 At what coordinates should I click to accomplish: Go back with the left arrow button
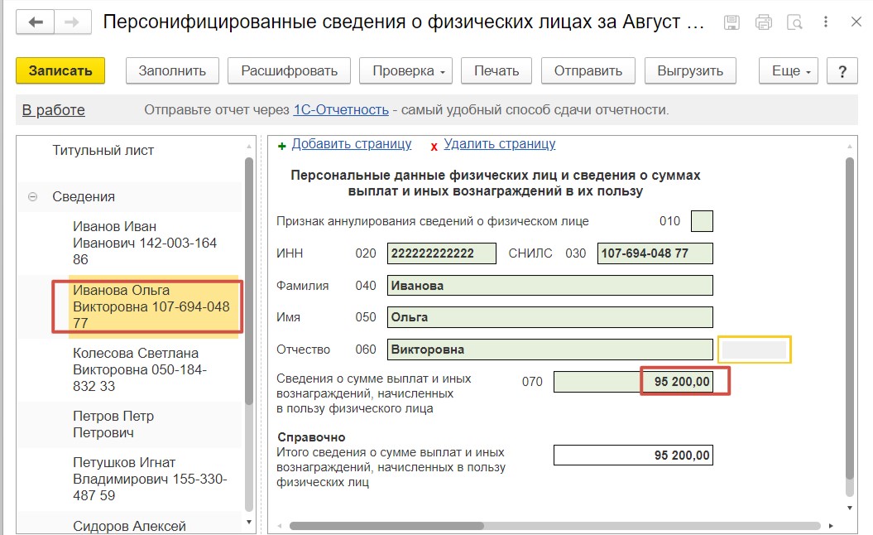[x=35, y=22]
